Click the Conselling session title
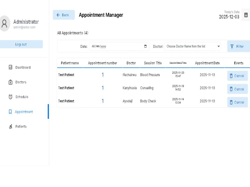250x187 pixels. (x=147, y=88)
